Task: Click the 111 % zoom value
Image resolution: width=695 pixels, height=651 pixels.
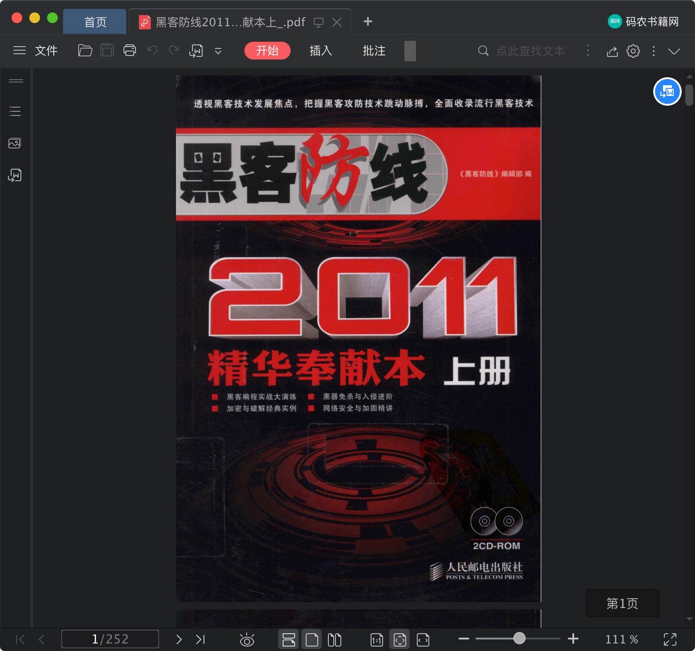Action: point(621,639)
